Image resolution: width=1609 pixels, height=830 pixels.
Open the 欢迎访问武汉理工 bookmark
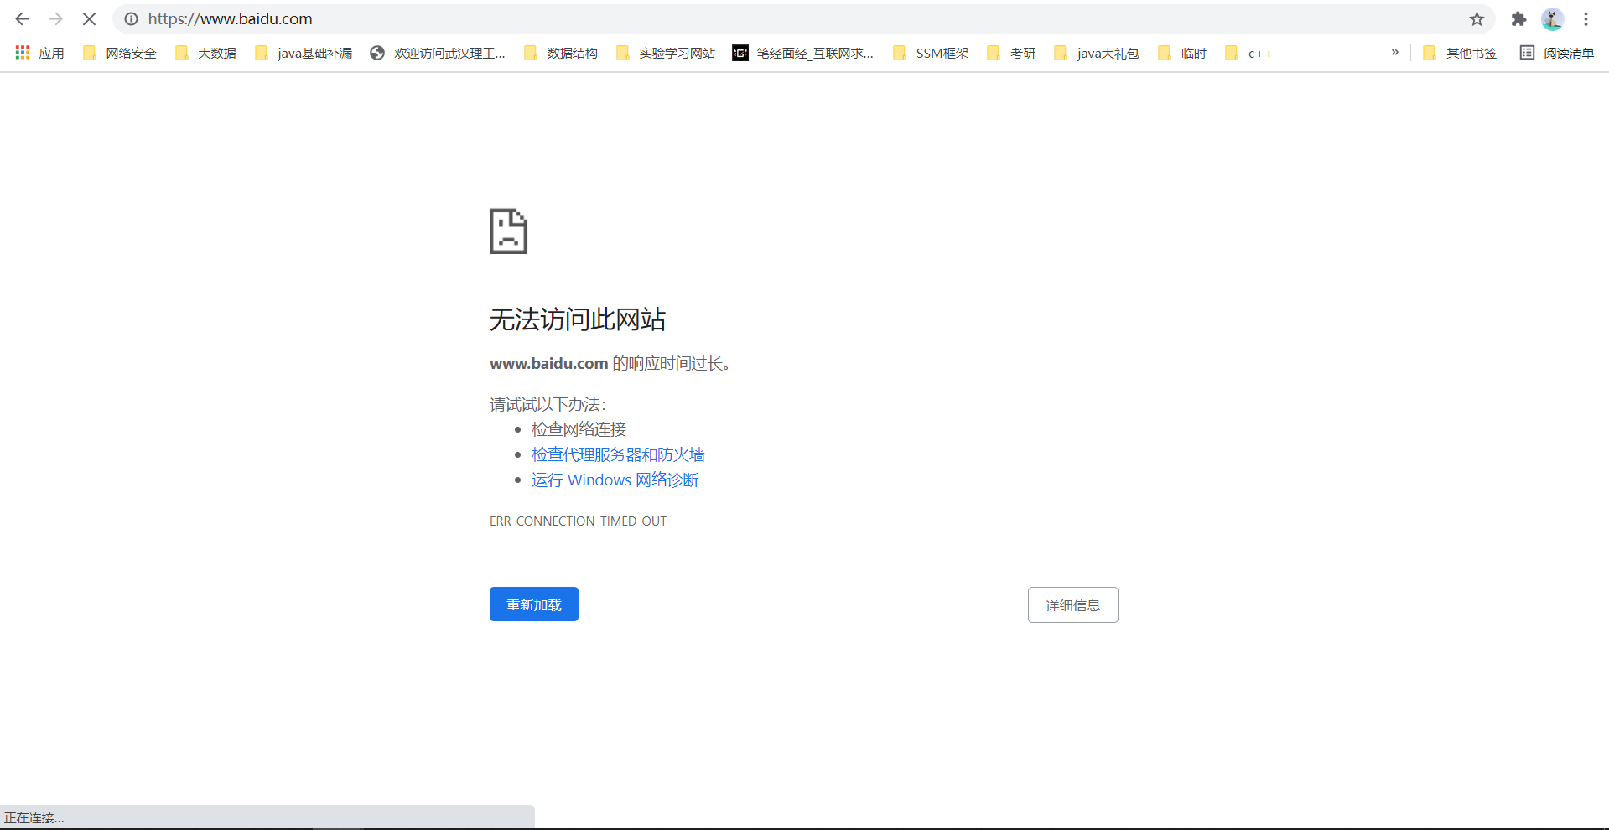[438, 53]
